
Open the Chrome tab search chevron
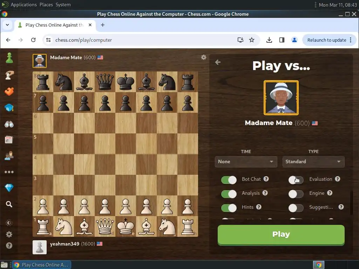click(x=7, y=25)
